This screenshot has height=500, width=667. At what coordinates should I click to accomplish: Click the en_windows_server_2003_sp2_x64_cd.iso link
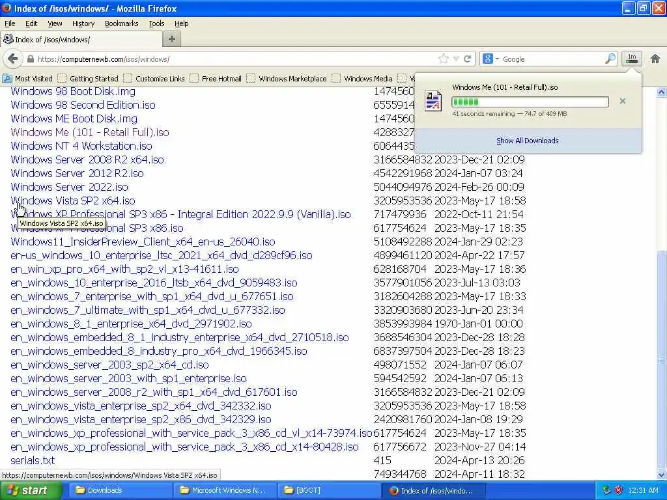click(x=109, y=365)
